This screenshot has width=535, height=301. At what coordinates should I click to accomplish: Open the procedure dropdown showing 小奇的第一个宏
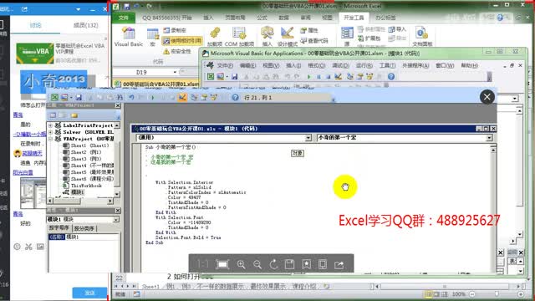[x=405, y=137]
